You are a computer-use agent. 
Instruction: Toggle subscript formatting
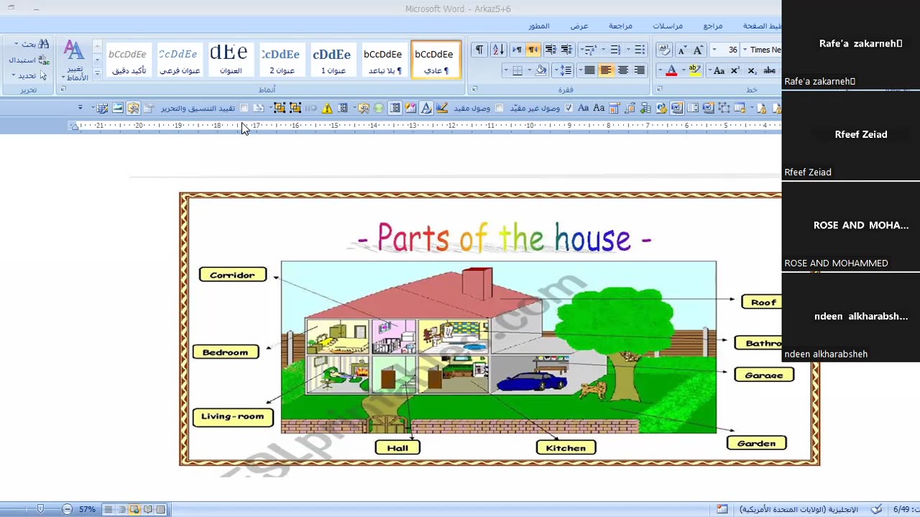pos(752,70)
